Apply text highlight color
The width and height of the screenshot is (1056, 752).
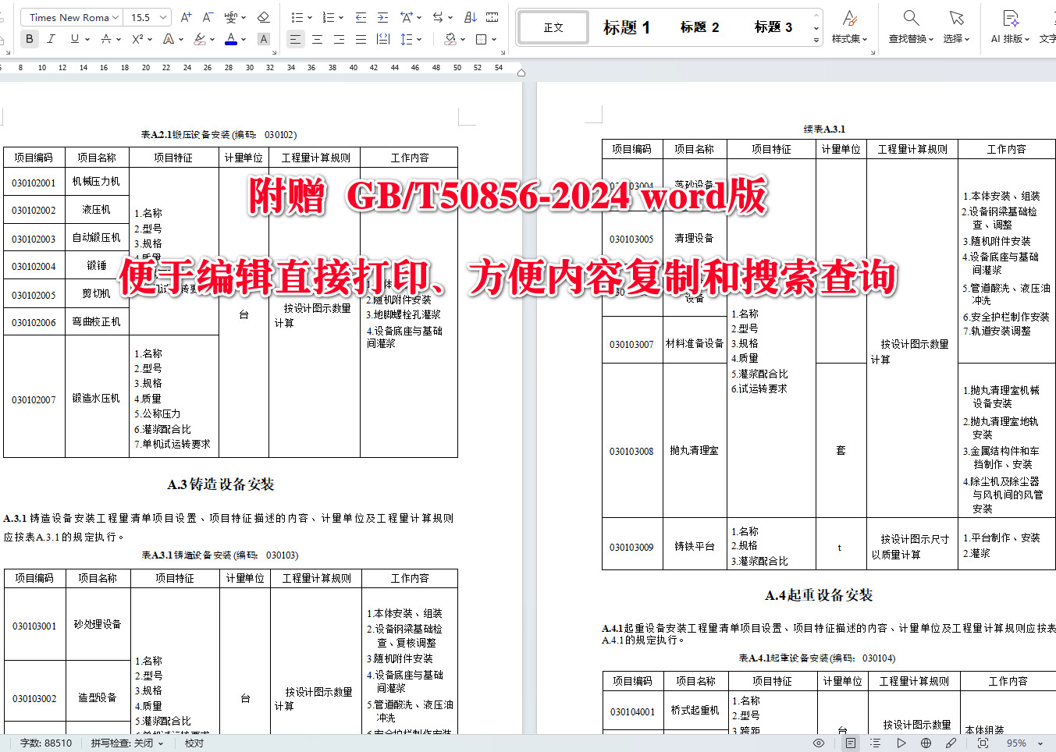[x=198, y=39]
